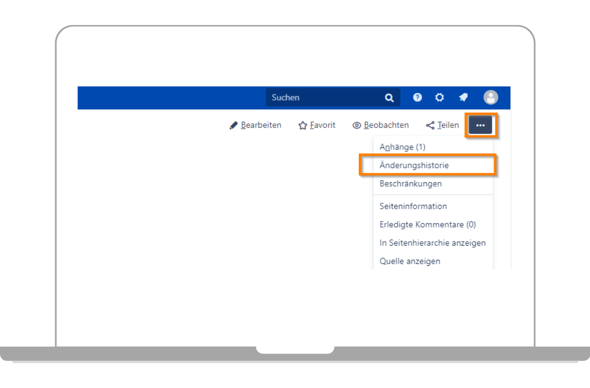This screenshot has height=388, width=590.
Task: Click Quelle anzeigen menu item
Action: click(410, 261)
